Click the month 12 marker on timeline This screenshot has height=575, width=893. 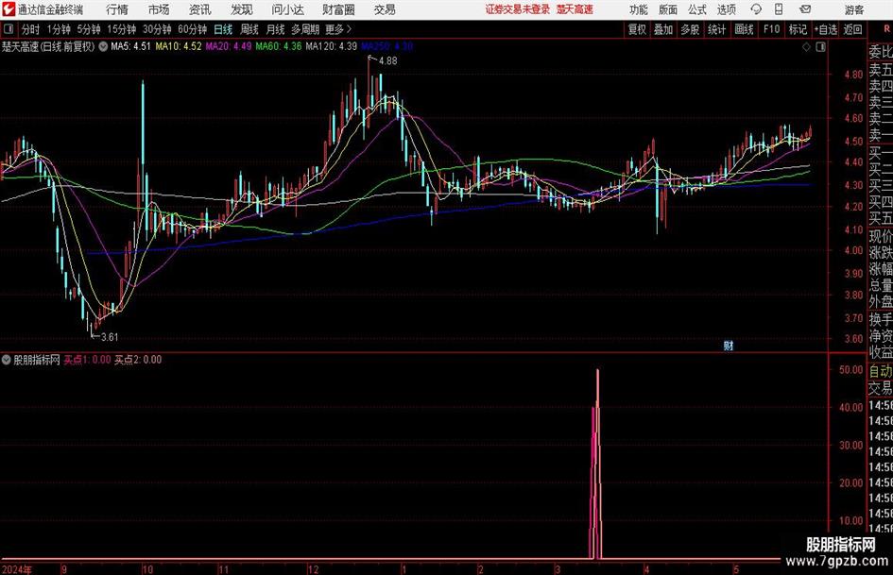pyautogui.click(x=313, y=569)
